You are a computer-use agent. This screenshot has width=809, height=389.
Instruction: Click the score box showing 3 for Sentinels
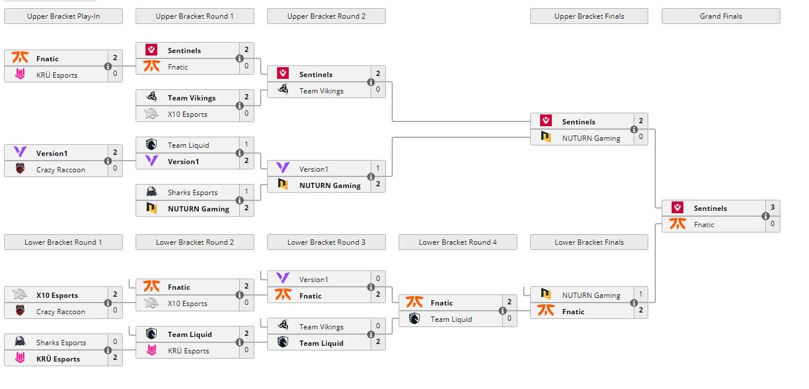pyautogui.click(x=773, y=208)
